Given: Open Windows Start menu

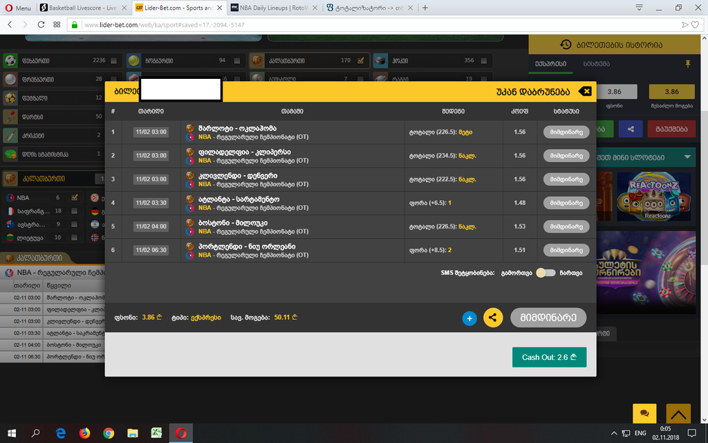Looking at the screenshot, I should (12, 433).
